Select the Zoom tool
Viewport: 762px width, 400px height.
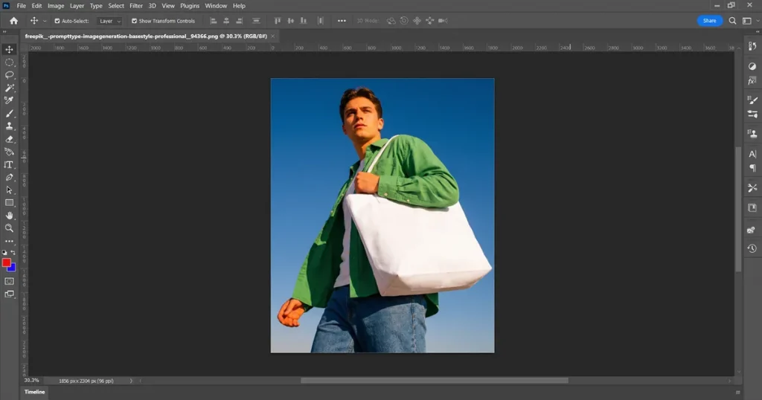[9, 228]
